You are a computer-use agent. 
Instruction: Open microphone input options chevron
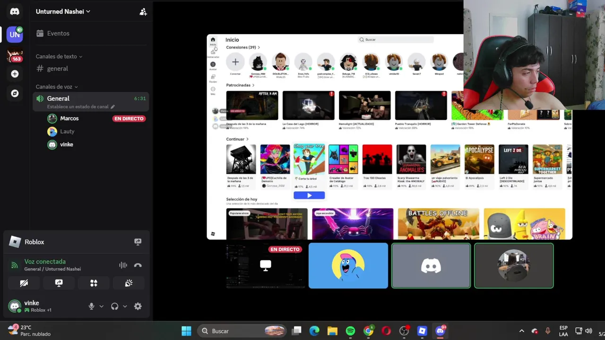coord(101,306)
